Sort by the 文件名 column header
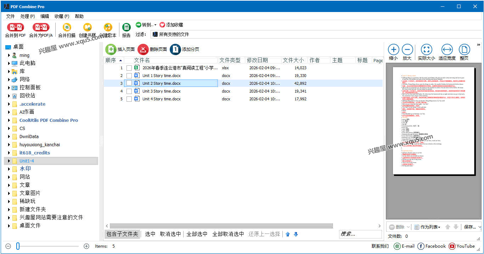The height and width of the screenshot is (254, 484). [175, 60]
